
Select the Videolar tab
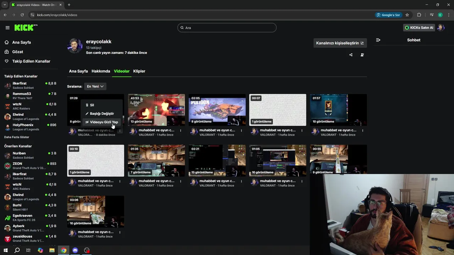pyautogui.click(x=122, y=71)
